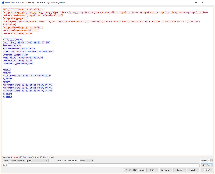Click the Wireshark shark fin title icon
Screen dimensions: 215x174
pyautogui.click(x=3, y=2)
